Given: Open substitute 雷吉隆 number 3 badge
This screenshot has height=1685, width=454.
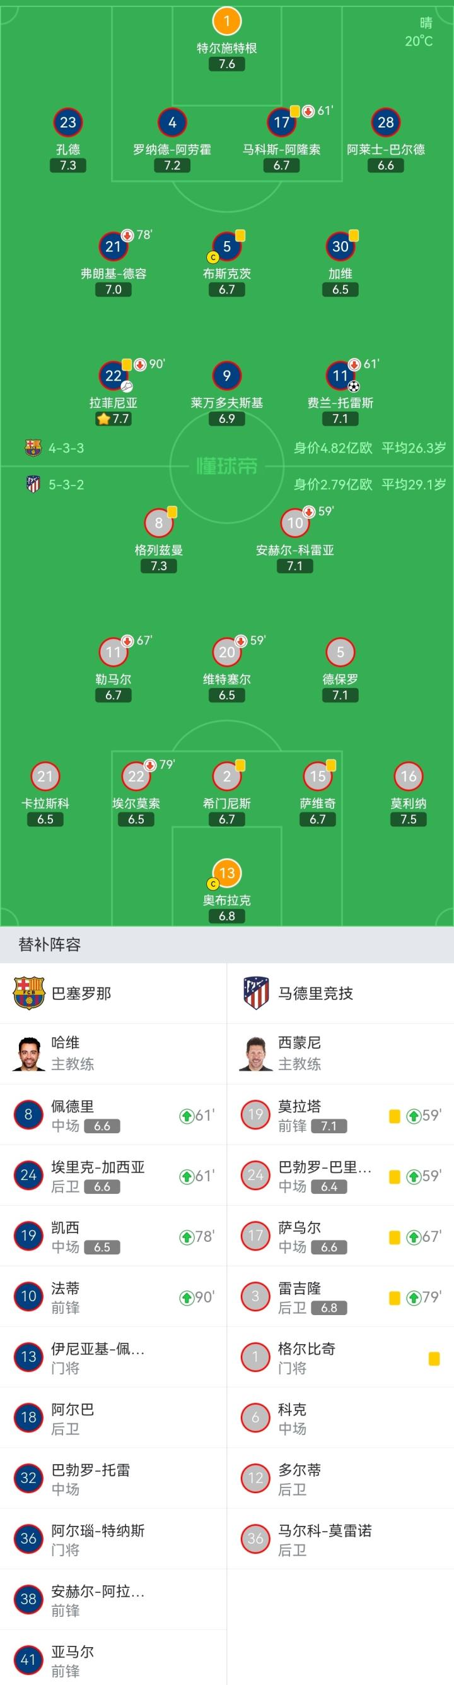Looking at the screenshot, I should point(255,1297).
